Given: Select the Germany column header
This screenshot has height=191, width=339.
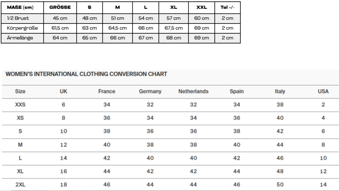Looking at the screenshot, I should tap(150, 91).
